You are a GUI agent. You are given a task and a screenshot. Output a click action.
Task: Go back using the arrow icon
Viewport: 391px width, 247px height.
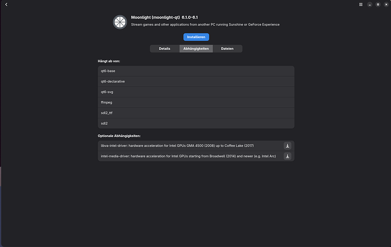(x=6, y=5)
